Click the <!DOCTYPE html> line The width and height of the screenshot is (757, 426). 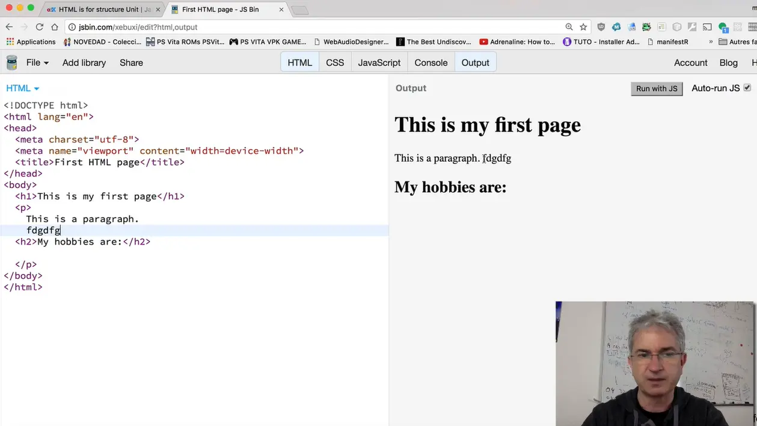[46, 106]
